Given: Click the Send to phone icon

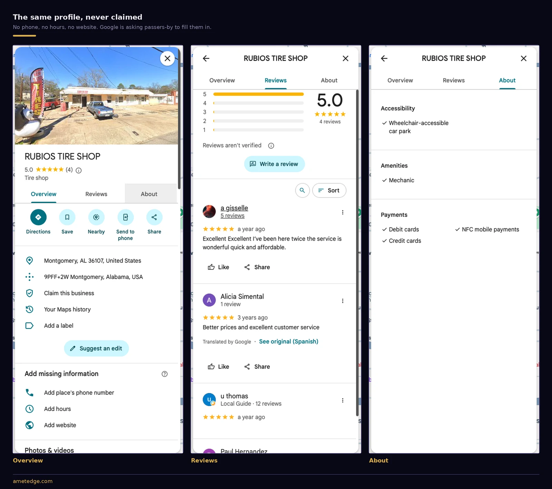Looking at the screenshot, I should [x=125, y=217].
